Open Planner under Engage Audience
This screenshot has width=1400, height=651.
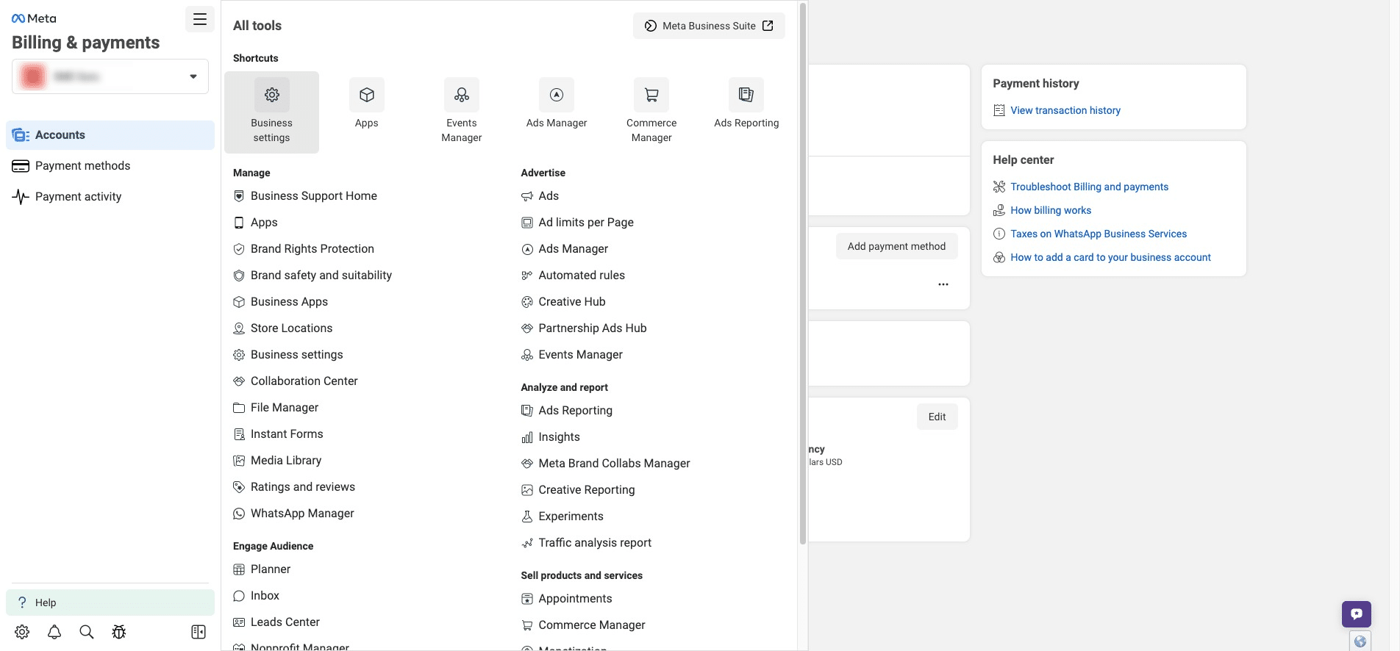click(262, 569)
